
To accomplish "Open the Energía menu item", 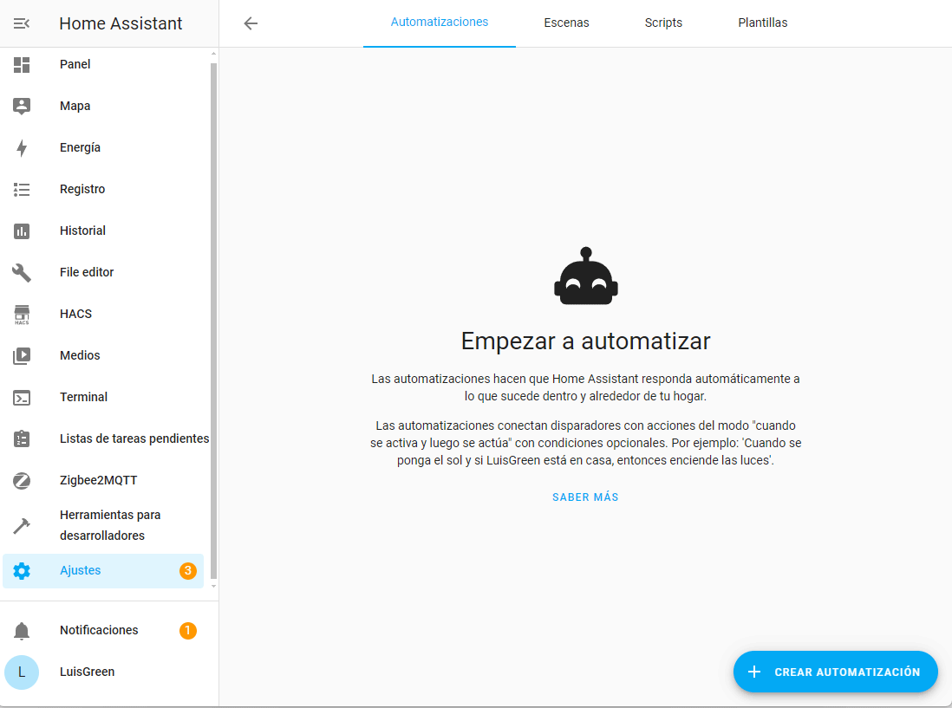I will 103,148.
